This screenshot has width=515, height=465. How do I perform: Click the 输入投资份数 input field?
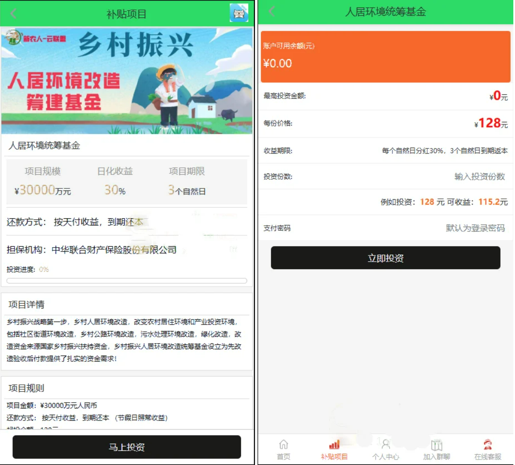[478, 176]
